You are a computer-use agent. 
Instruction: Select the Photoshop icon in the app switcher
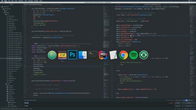(72, 55)
